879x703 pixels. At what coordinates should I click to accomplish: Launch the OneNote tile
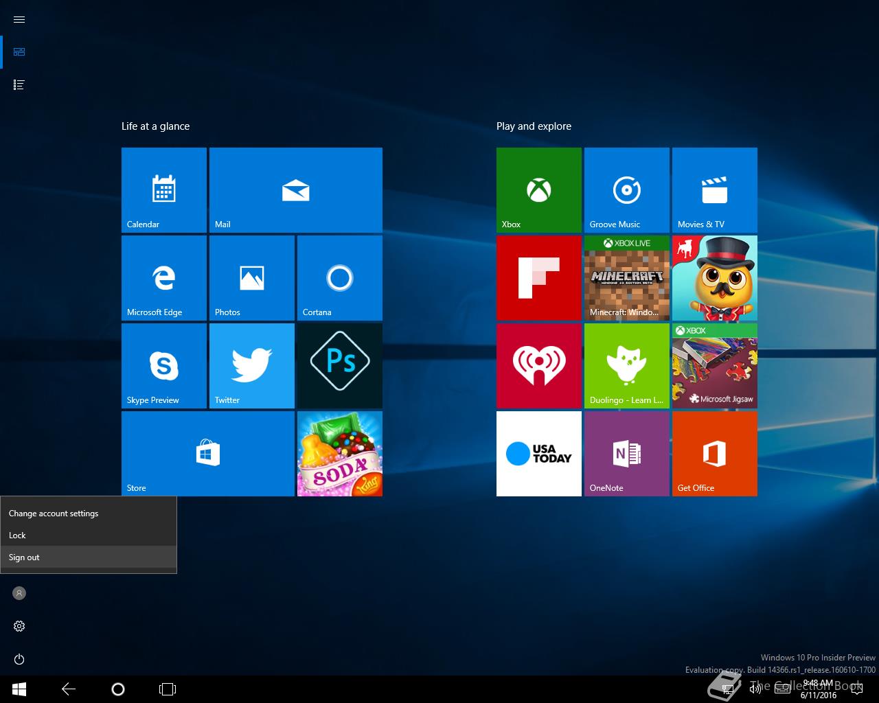point(627,454)
